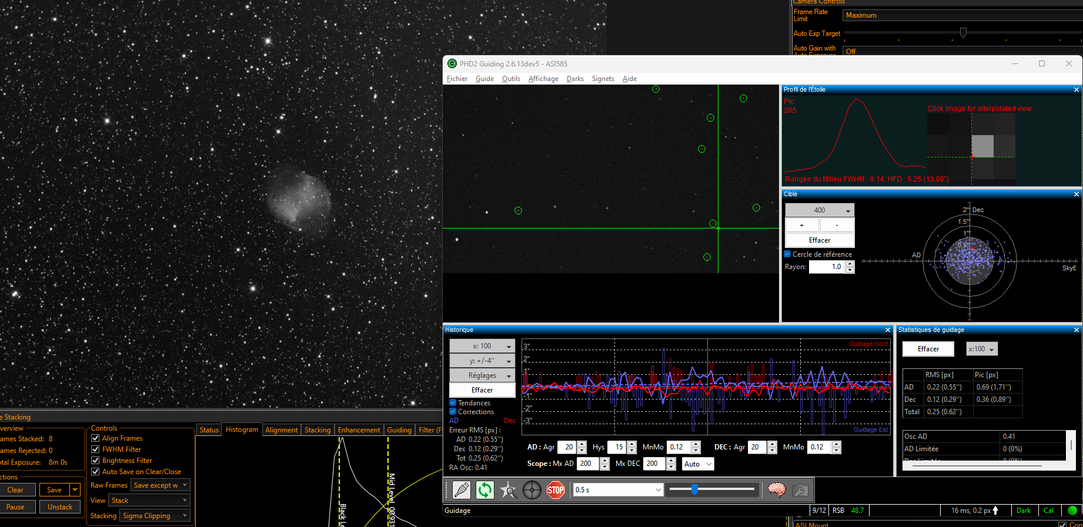This screenshot has height=527, width=1083.
Task: Open the Sigma Clipping stacking dropdown
Action: point(155,516)
